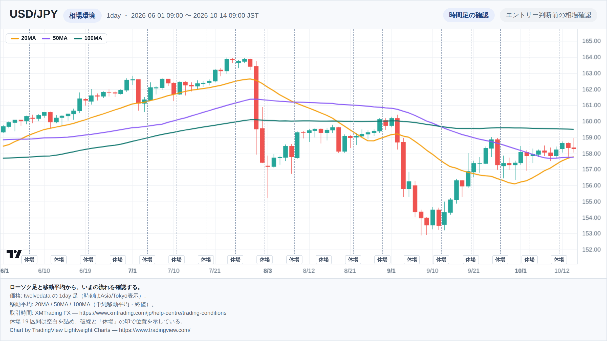Image resolution: width=607 pixels, height=341 pixels.
Task: Click the 休場 marker above 8/3
Action: coord(265,259)
